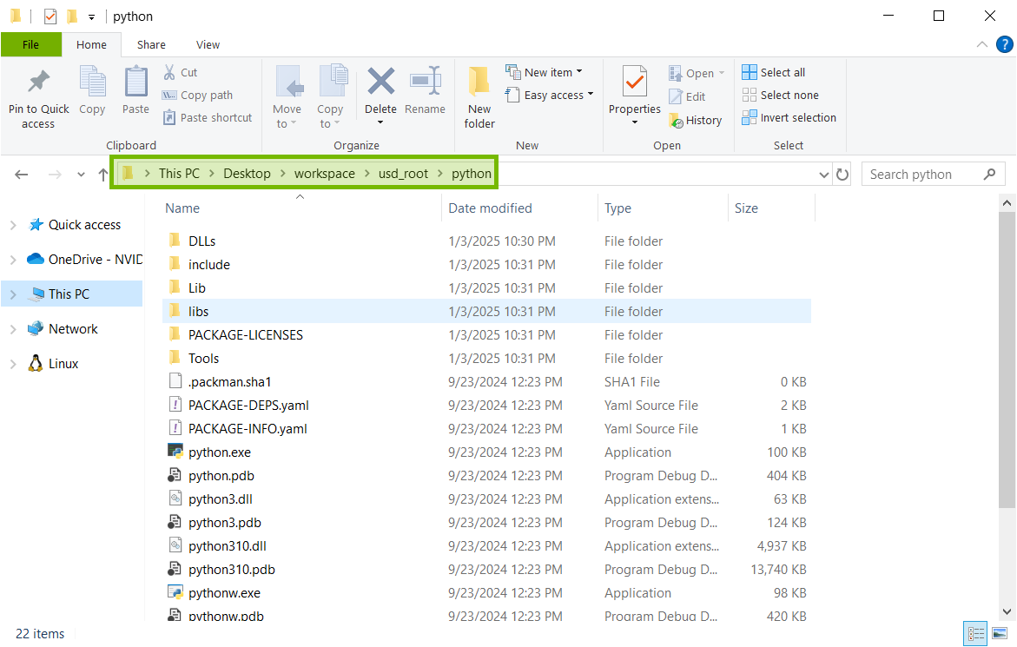Select the DLLs folder
This screenshot has height=647, width=1017.
(x=201, y=241)
